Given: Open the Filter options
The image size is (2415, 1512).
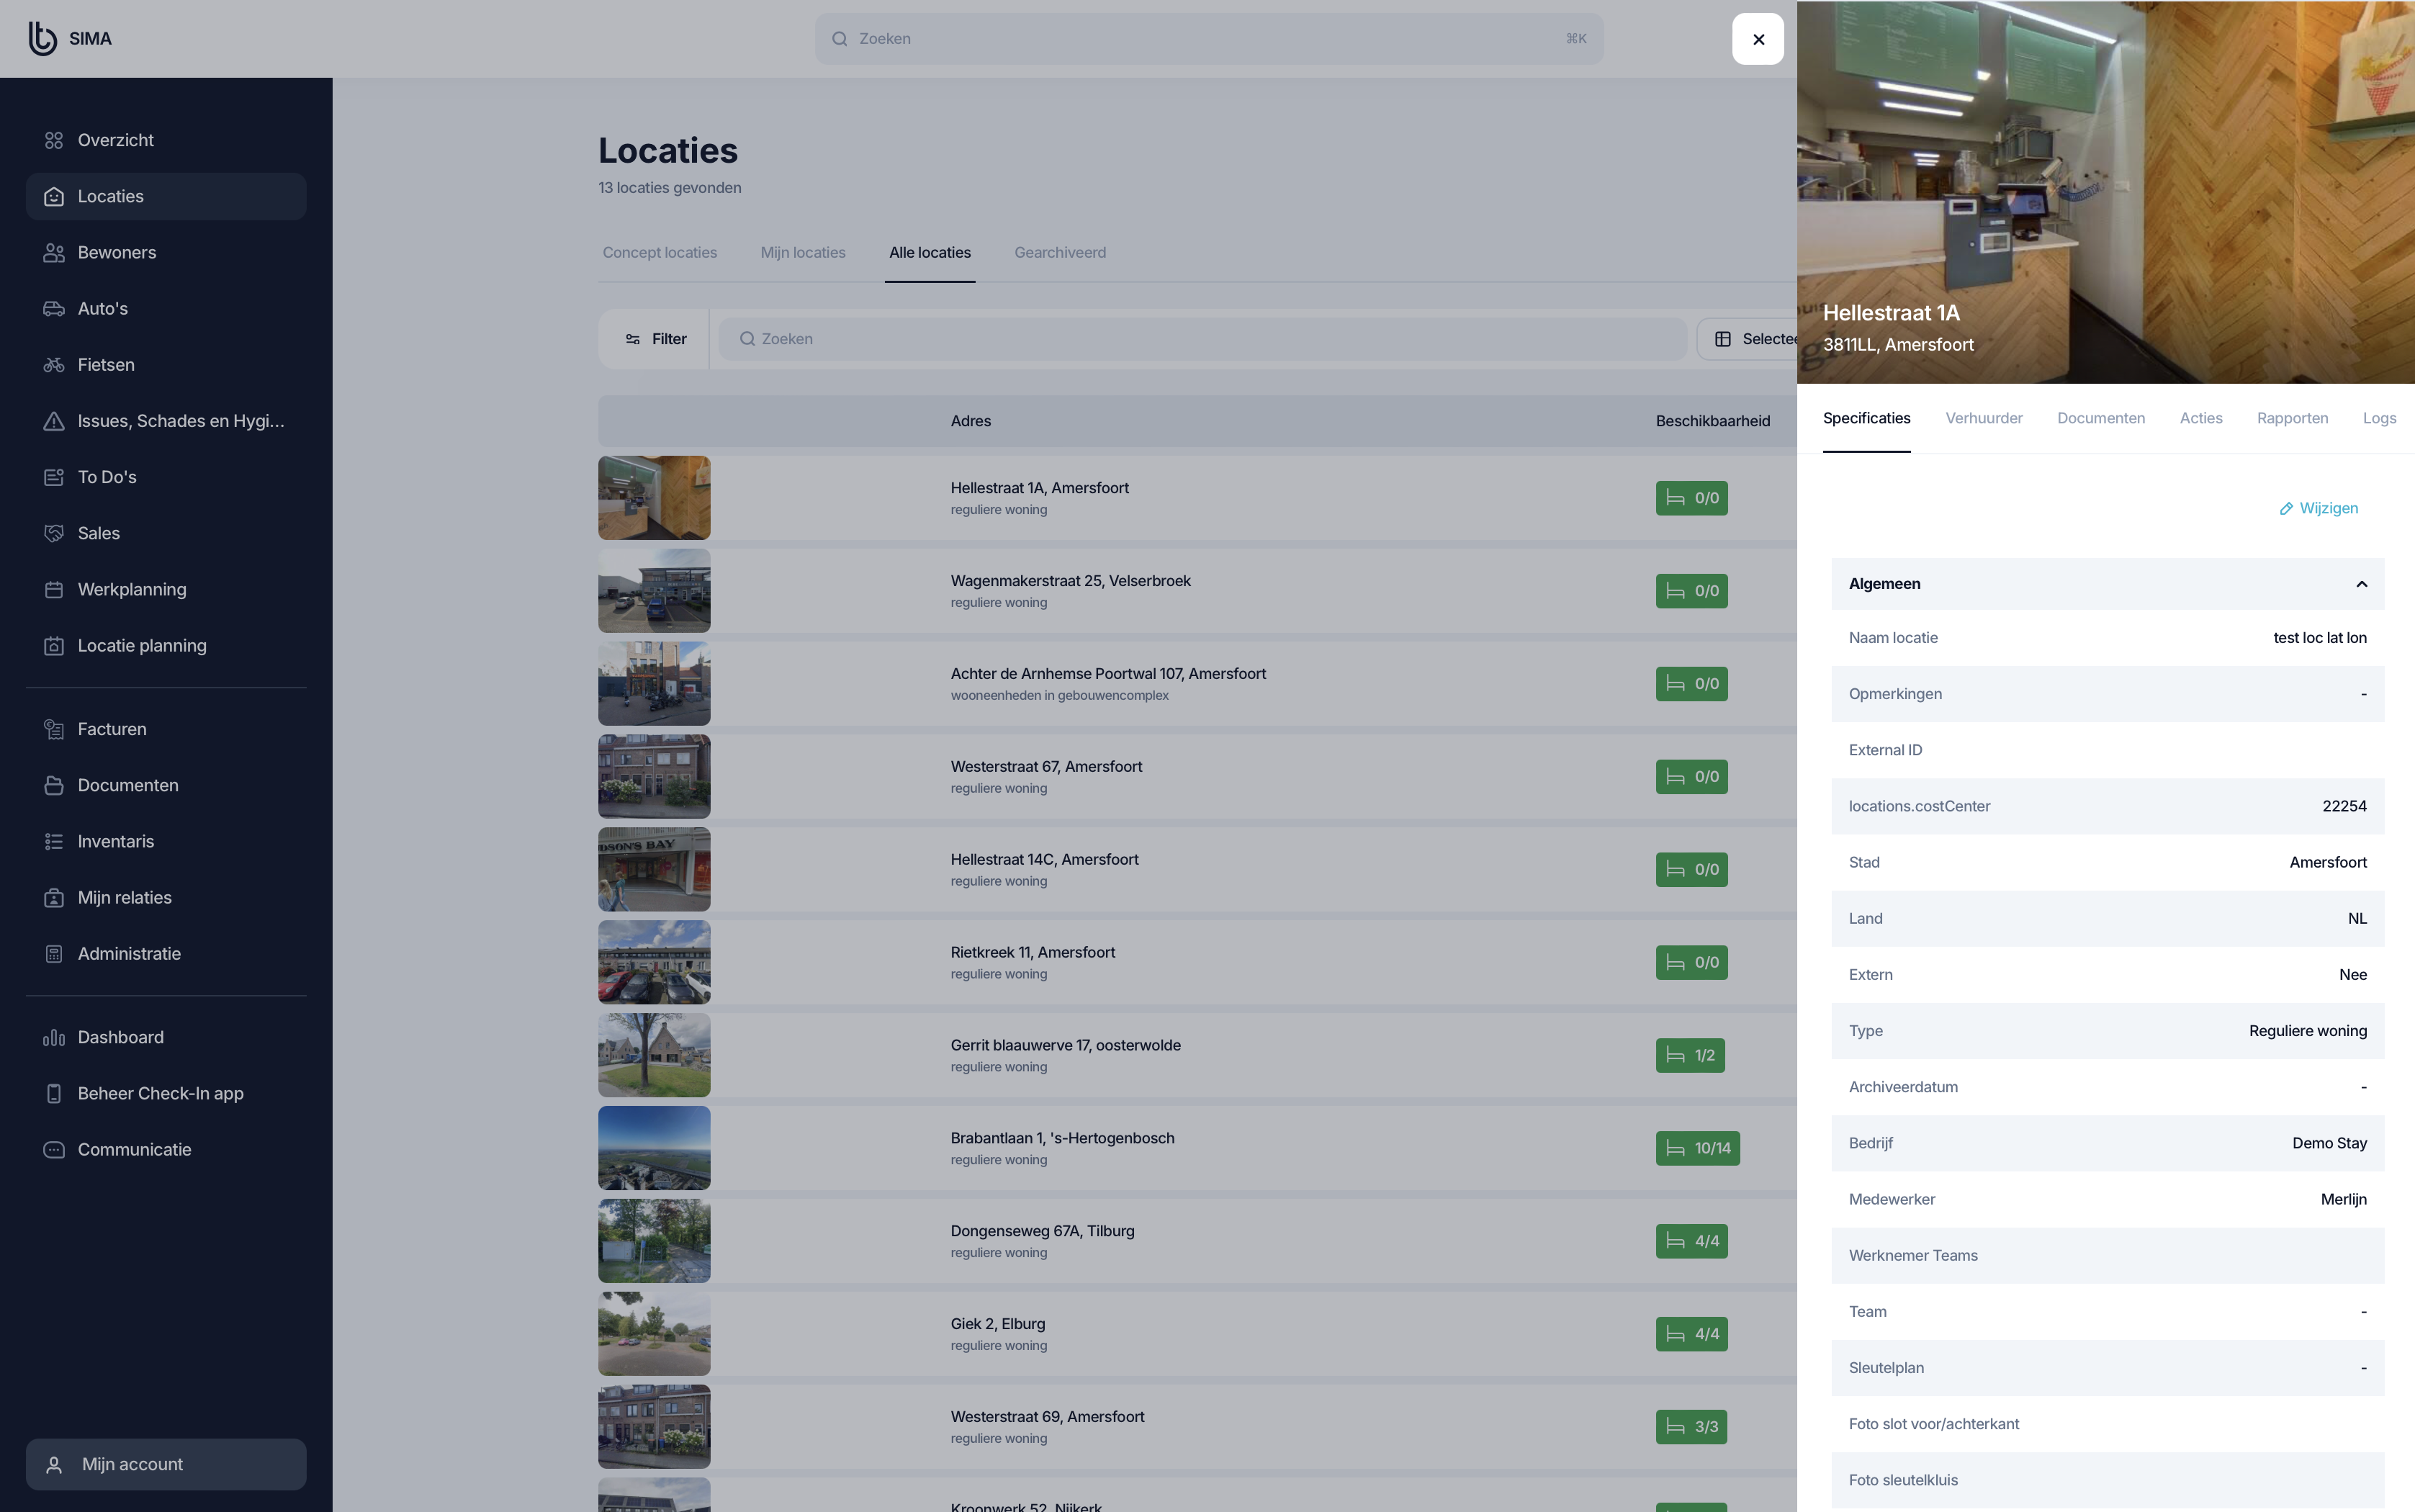Looking at the screenshot, I should coord(655,339).
